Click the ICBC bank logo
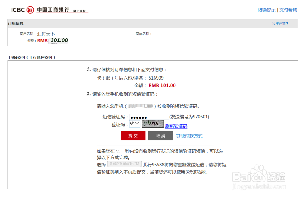The width and height of the screenshot is (303, 197). (40, 10)
